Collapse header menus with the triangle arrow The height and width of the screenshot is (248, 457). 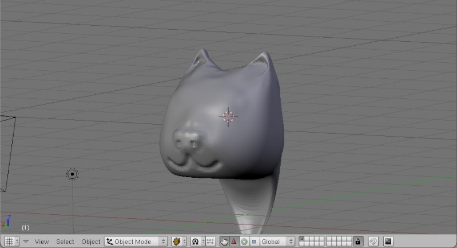[26, 242]
